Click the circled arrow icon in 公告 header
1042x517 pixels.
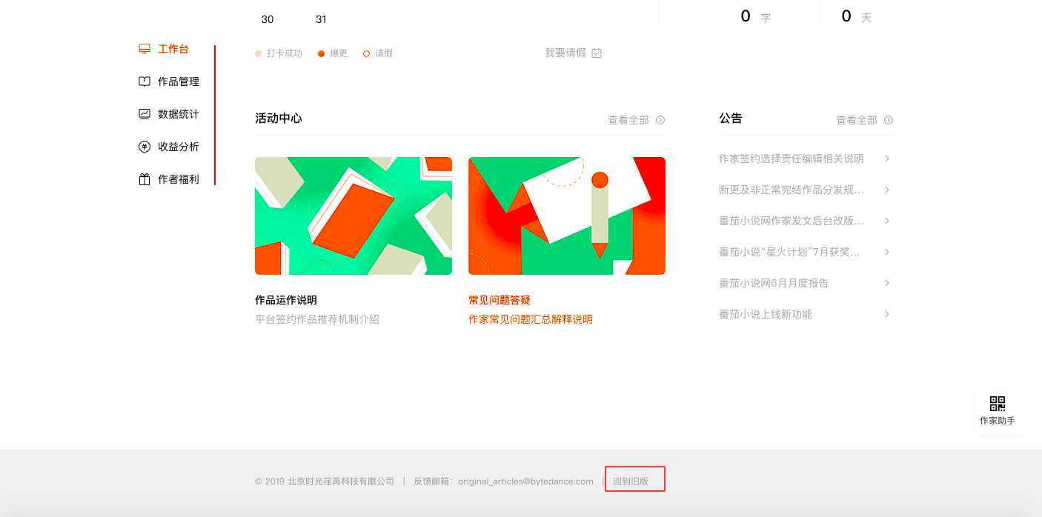pos(889,120)
